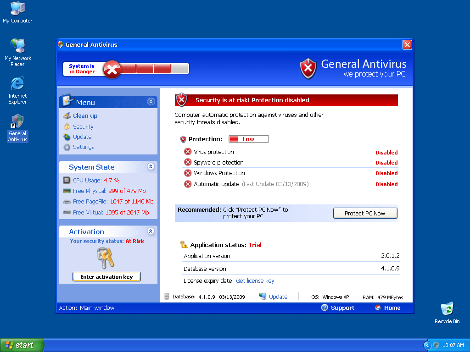This screenshot has height=352, width=470.
Task: Click the General Antivirus shield logo
Action: point(308,69)
